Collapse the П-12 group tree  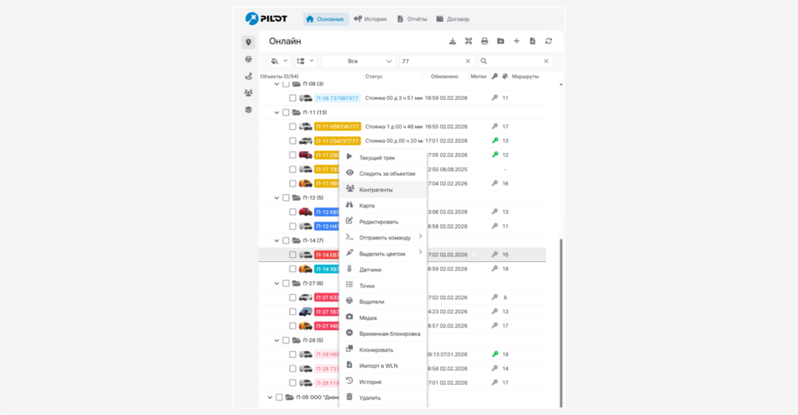click(276, 198)
